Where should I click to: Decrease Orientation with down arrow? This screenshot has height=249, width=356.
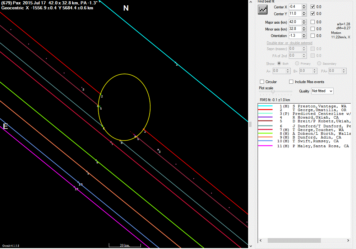(x=304, y=37)
